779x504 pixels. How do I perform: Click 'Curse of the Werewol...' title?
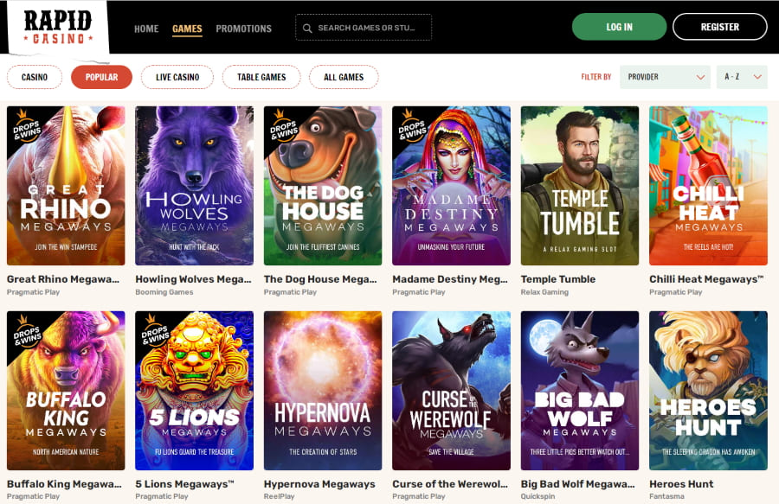click(x=450, y=484)
